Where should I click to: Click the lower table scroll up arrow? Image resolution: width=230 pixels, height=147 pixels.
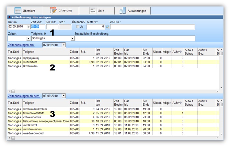click(x=221, y=100)
